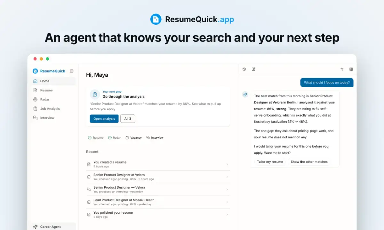Open Radar in the sidebar
The height and width of the screenshot is (230, 384).
54,99
